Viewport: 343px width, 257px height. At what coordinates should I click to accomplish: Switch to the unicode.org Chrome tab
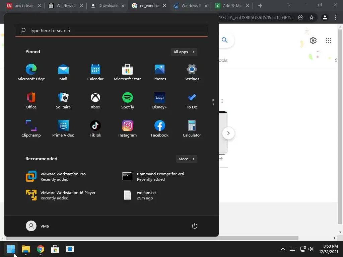pyautogui.click(x=24, y=6)
